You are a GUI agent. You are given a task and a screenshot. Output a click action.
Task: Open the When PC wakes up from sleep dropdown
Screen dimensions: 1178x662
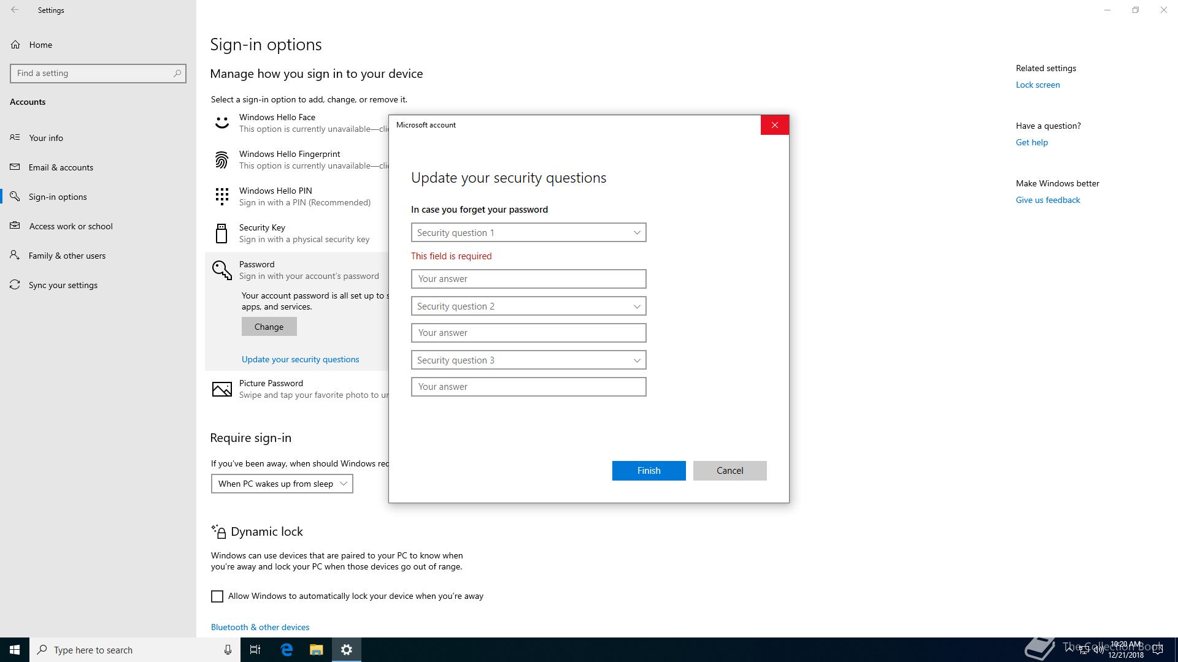[x=282, y=484]
